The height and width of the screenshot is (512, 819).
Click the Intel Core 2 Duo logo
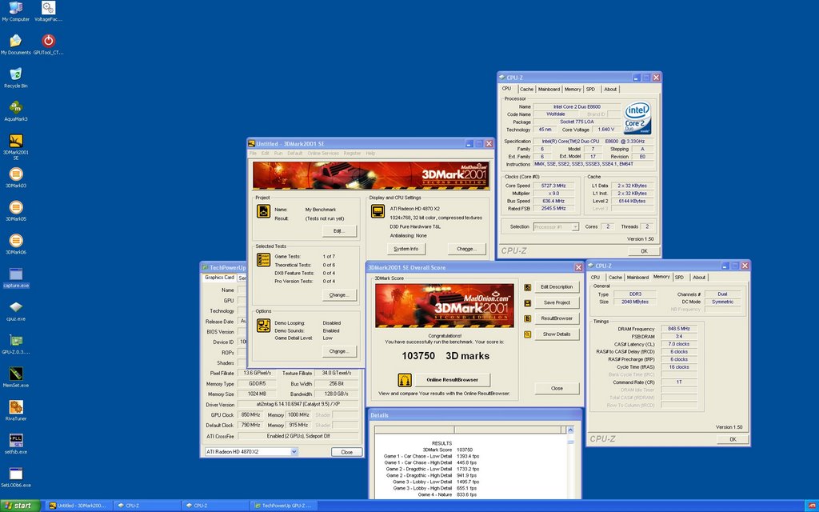tap(637, 118)
